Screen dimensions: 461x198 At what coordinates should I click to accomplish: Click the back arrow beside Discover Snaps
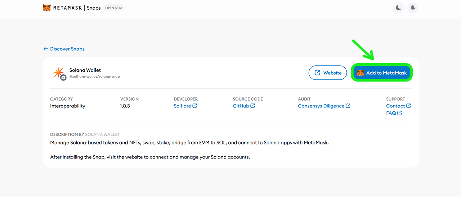[46, 49]
